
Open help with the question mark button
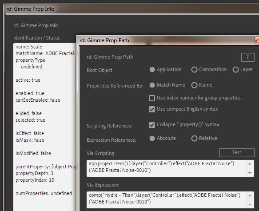(x=247, y=57)
